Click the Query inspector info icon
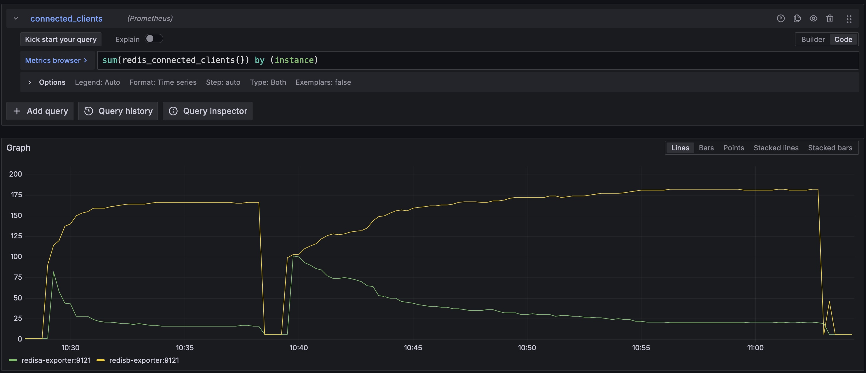The image size is (866, 373). coord(173,111)
